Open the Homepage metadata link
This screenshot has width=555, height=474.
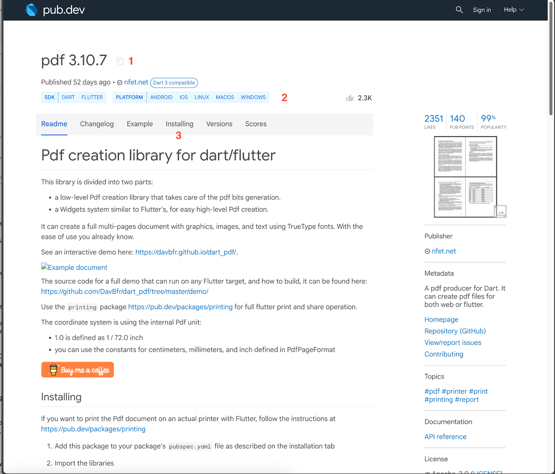[441, 319]
